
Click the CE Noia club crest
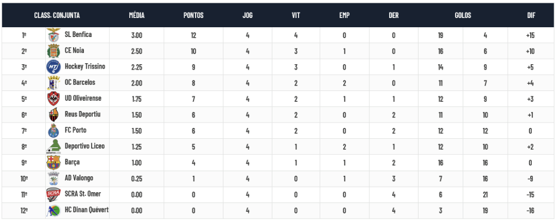54,51
